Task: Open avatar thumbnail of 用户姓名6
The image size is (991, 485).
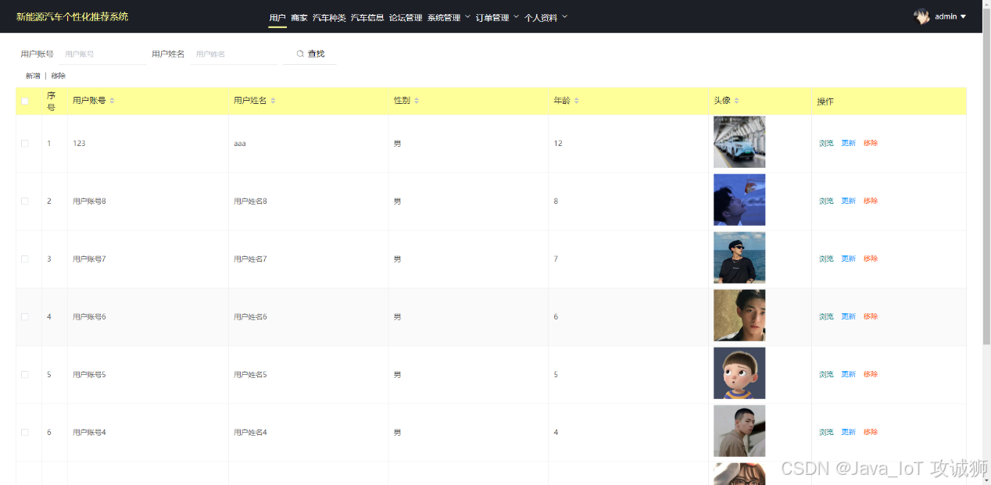Action: 739,316
